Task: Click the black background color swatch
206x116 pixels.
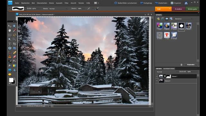Action: click(14, 83)
